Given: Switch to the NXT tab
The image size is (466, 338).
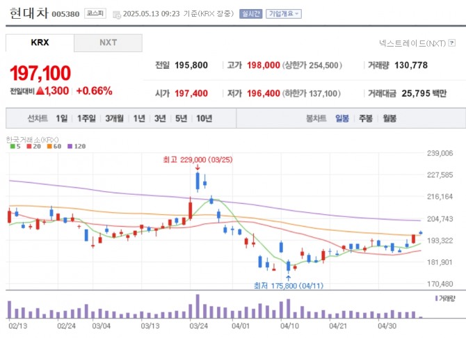Looking at the screenshot, I should (109, 43).
